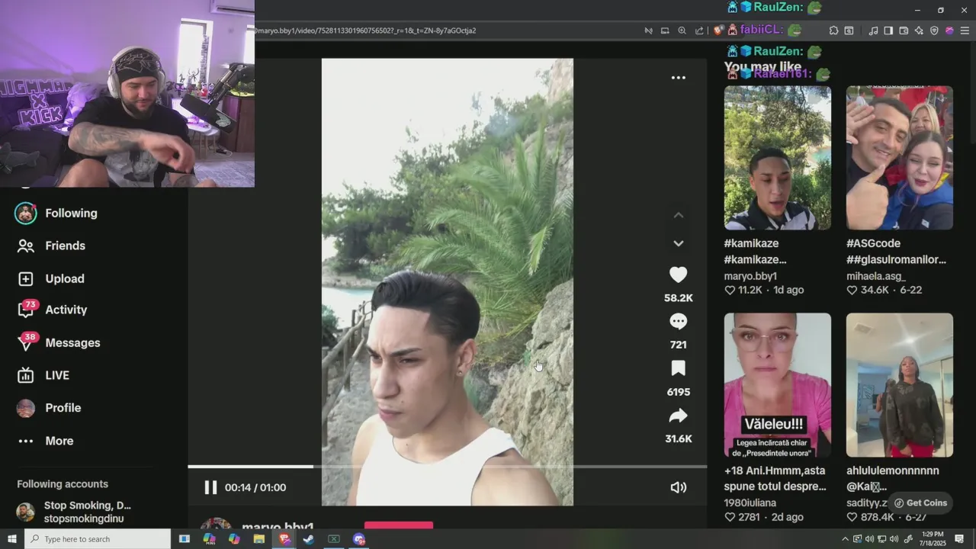Open Activity with 73 notifications
The height and width of the screenshot is (549, 976).
point(53,310)
